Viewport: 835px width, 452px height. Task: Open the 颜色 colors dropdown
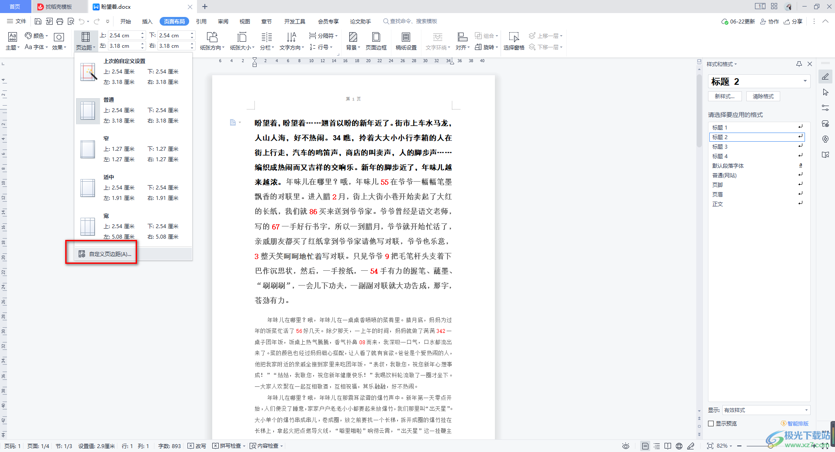coord(37,36)
